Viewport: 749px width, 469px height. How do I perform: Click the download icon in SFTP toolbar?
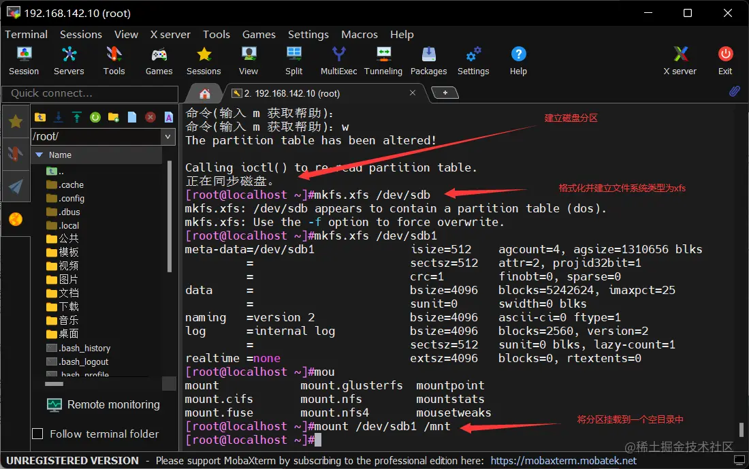[59, 117]
